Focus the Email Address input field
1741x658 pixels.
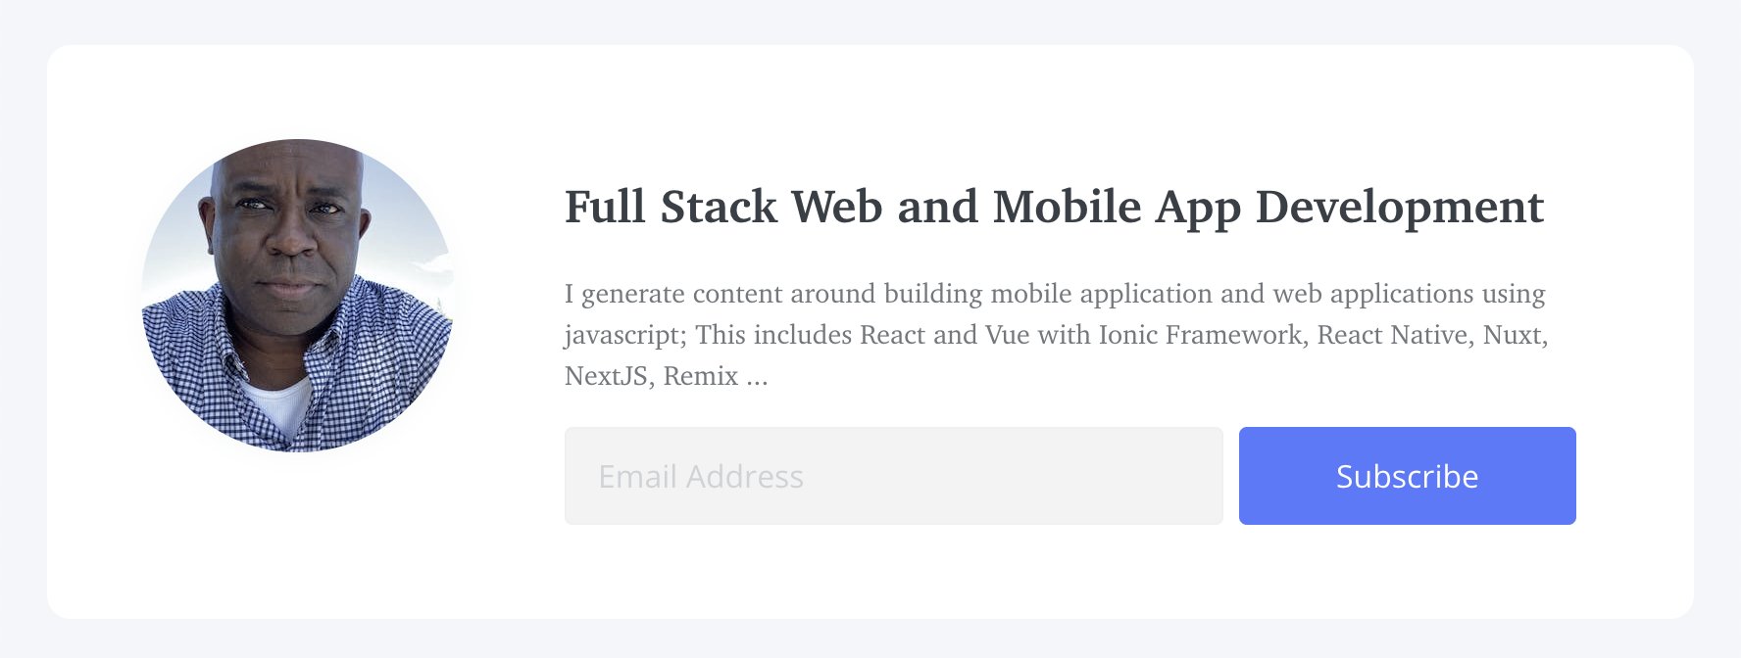(893, 476)
